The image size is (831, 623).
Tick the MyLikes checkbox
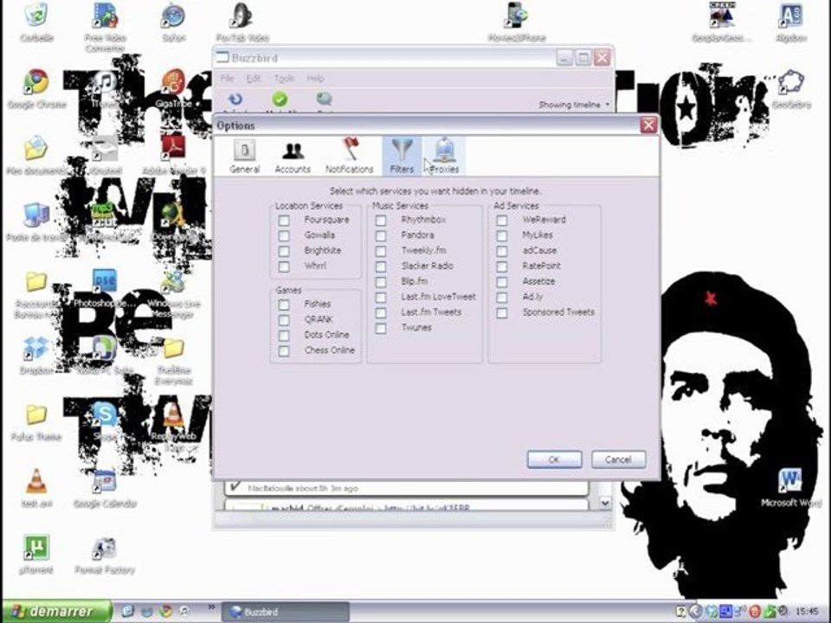click(x=501, y=235)
